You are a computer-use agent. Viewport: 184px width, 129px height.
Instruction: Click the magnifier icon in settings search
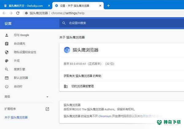pyautogui.click(x=64, y=23)
